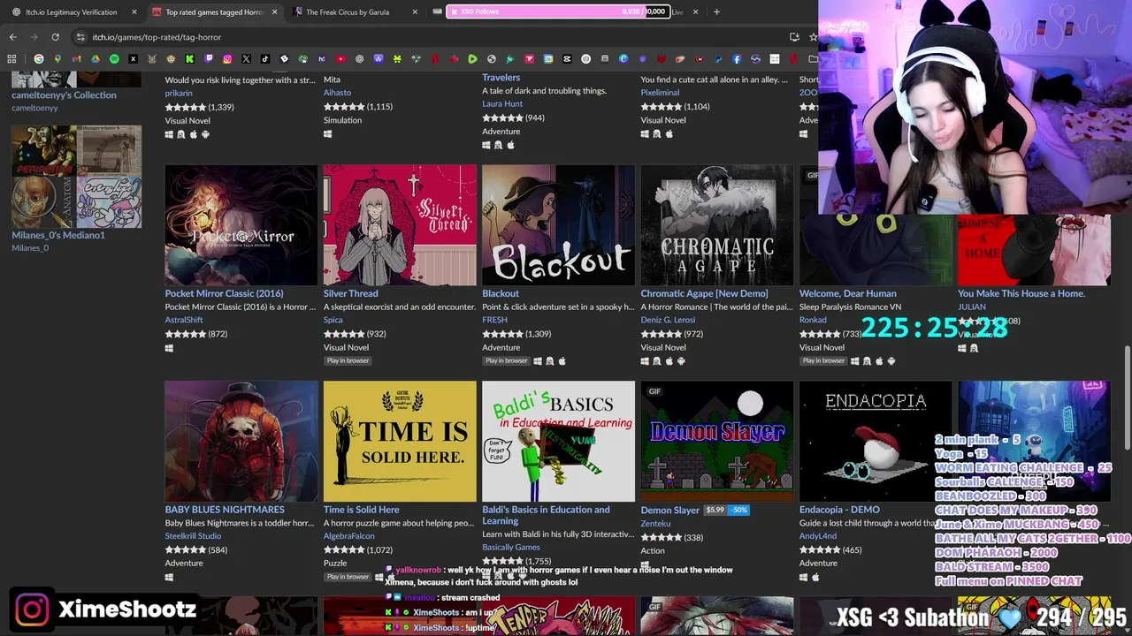Click the Baldi's Basics cover thumbnail

pos(558,442)
